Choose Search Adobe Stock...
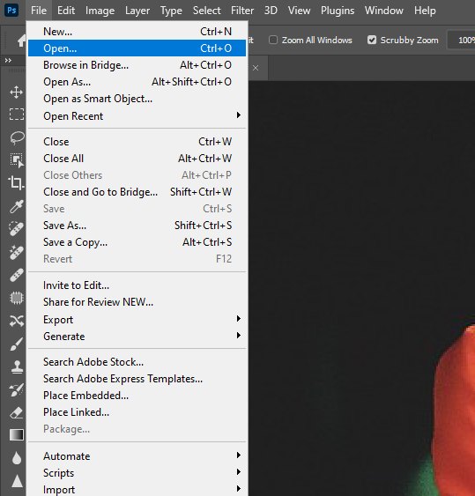The width and height of the screenshot is (475, 496). (137, 362)
